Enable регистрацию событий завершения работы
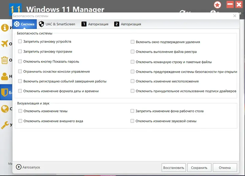Screen dimensions: 245x176 point(20,81)
